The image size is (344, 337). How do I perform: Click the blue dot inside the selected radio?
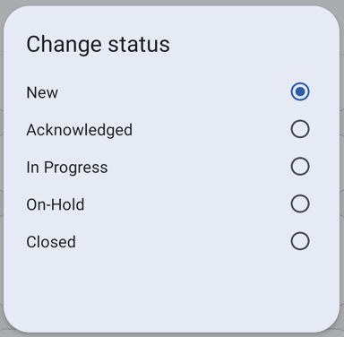[x=300, y=91]
